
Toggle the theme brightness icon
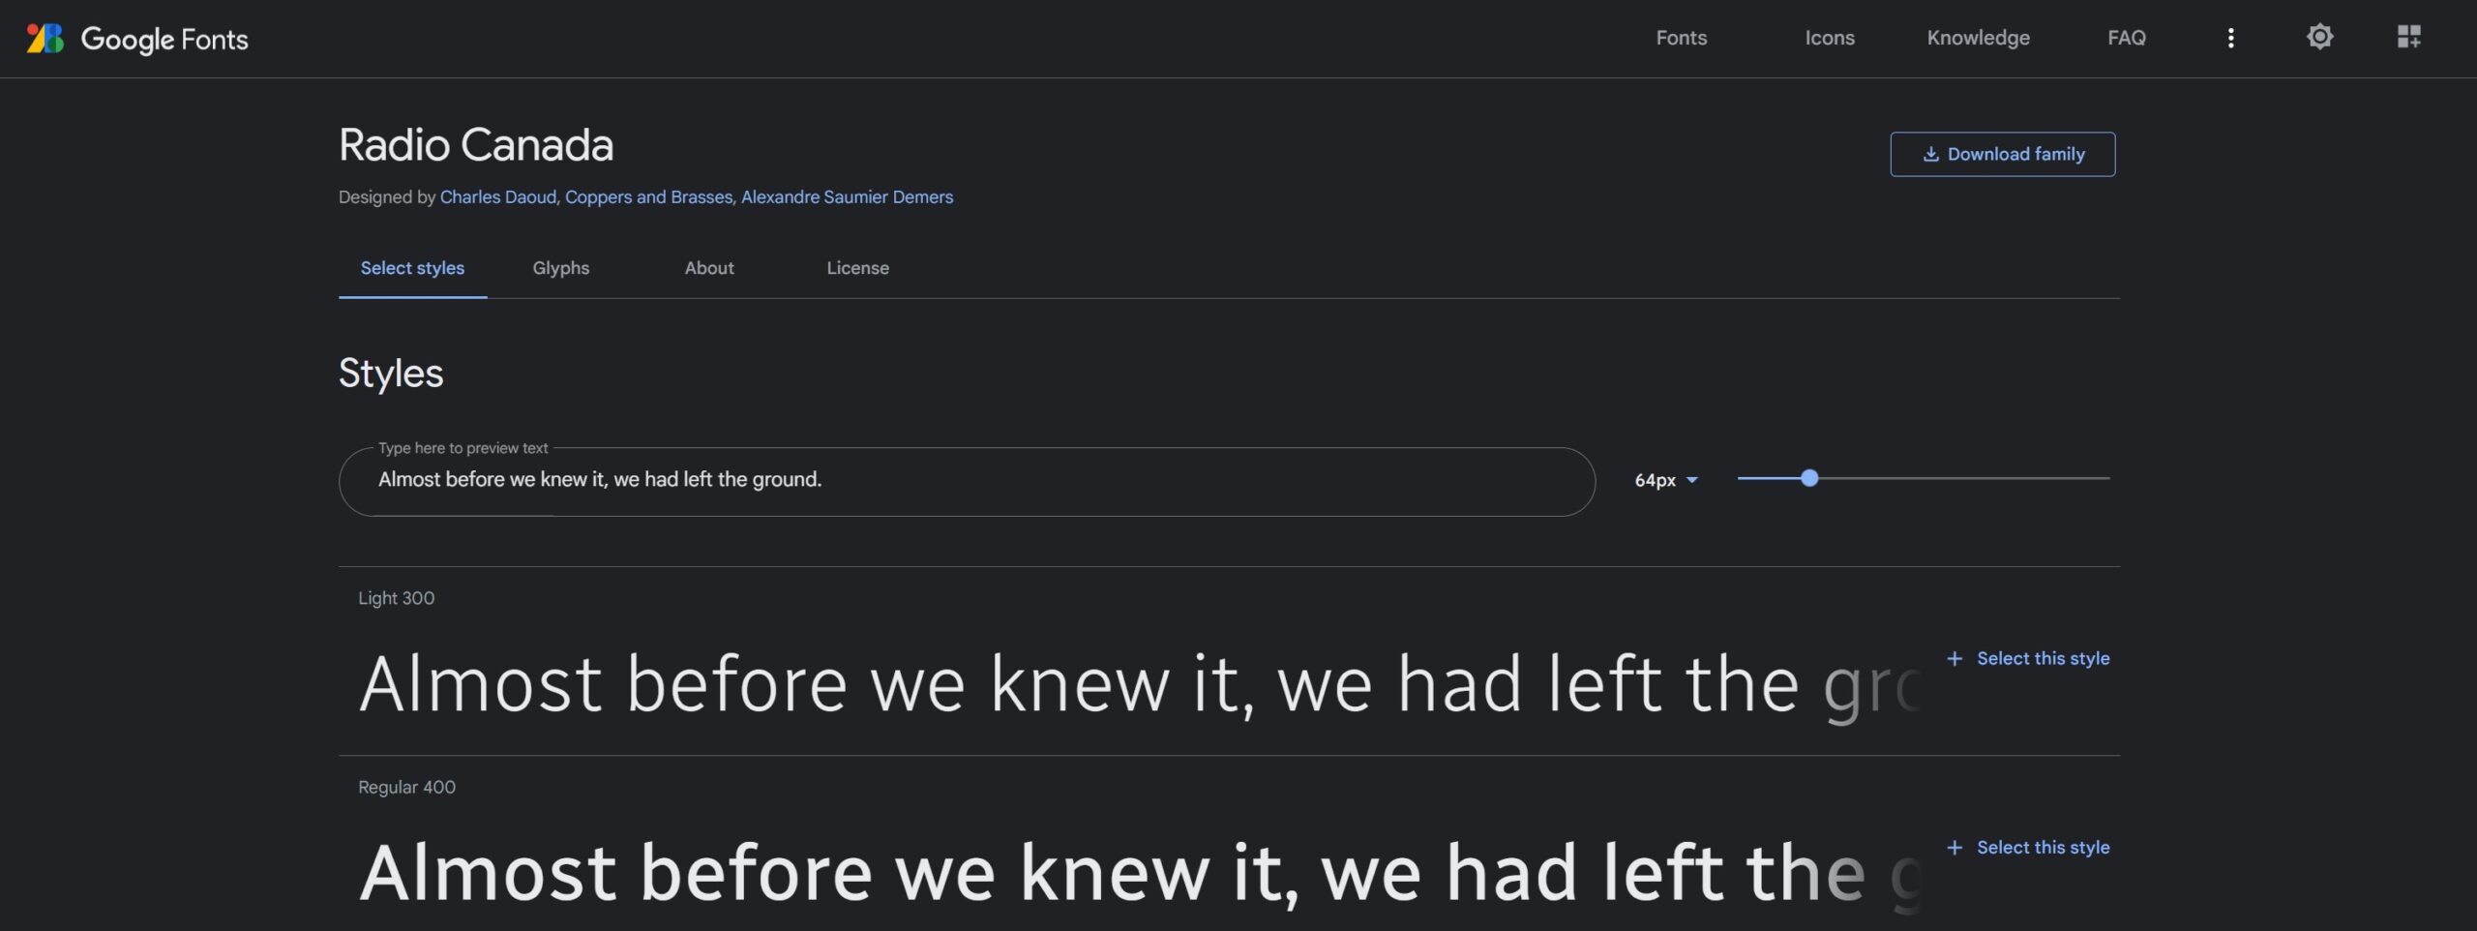click(2319, 38)
